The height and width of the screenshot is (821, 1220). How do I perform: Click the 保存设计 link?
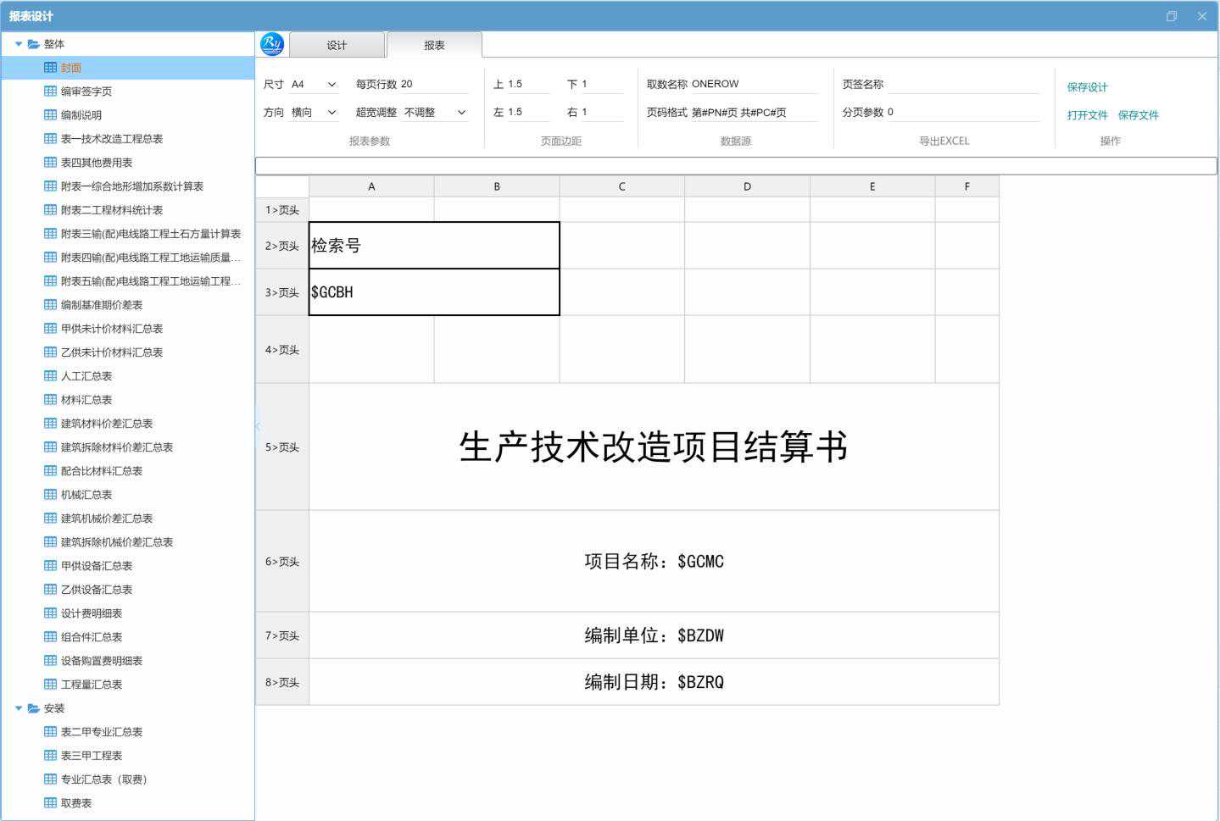click(x=1087, y=87)
